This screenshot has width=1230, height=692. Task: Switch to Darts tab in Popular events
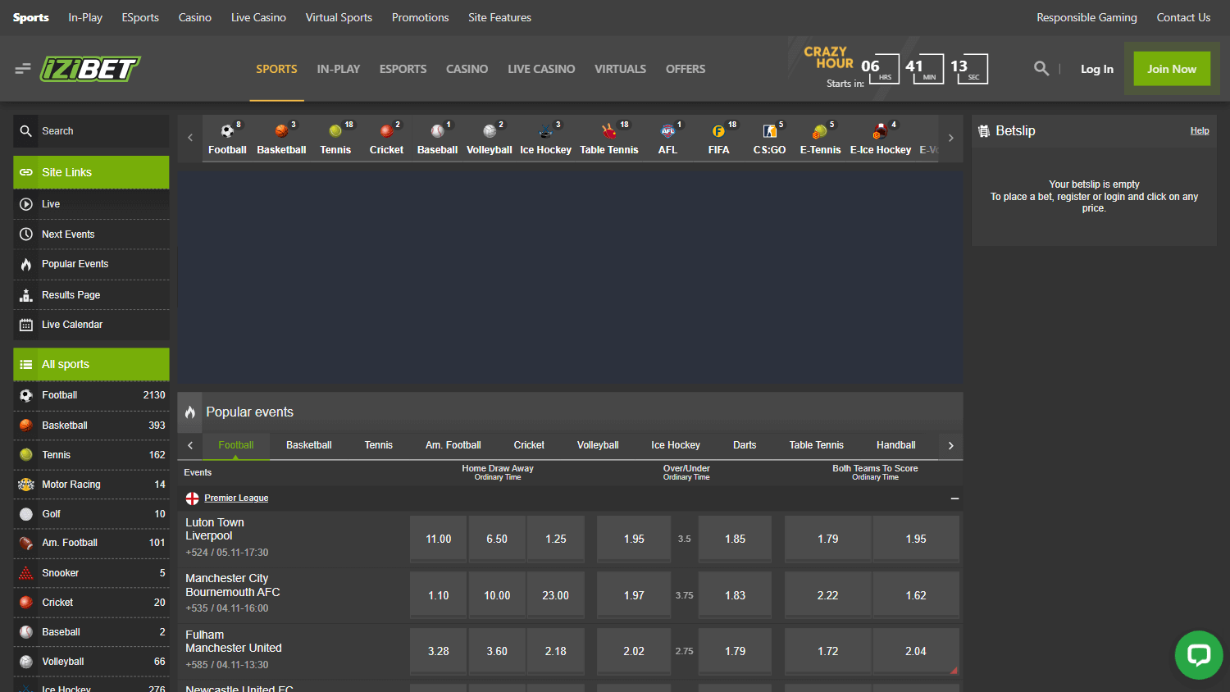(x=745, y=445)
